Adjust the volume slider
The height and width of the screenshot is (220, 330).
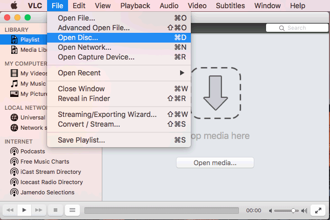tap(287, 210)
